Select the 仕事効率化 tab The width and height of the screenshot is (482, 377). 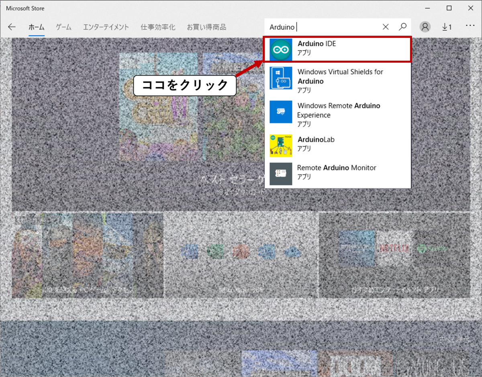(x=158, y=27)
